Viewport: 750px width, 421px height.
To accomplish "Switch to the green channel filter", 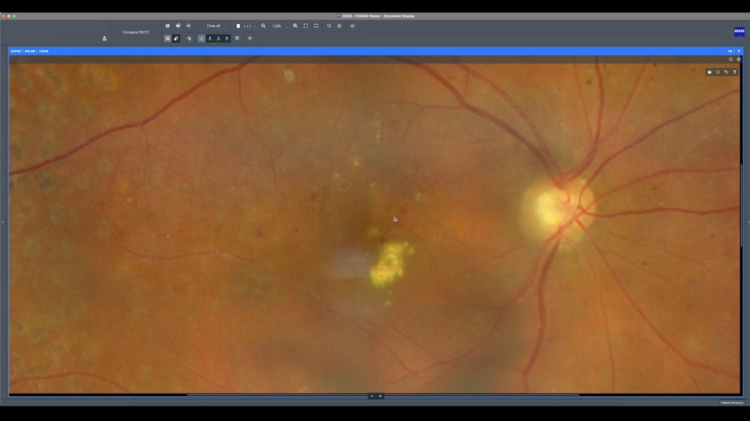I will (x=218, y=38).
